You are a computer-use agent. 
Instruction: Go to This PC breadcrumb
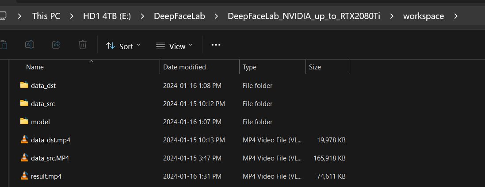point(46,16)
